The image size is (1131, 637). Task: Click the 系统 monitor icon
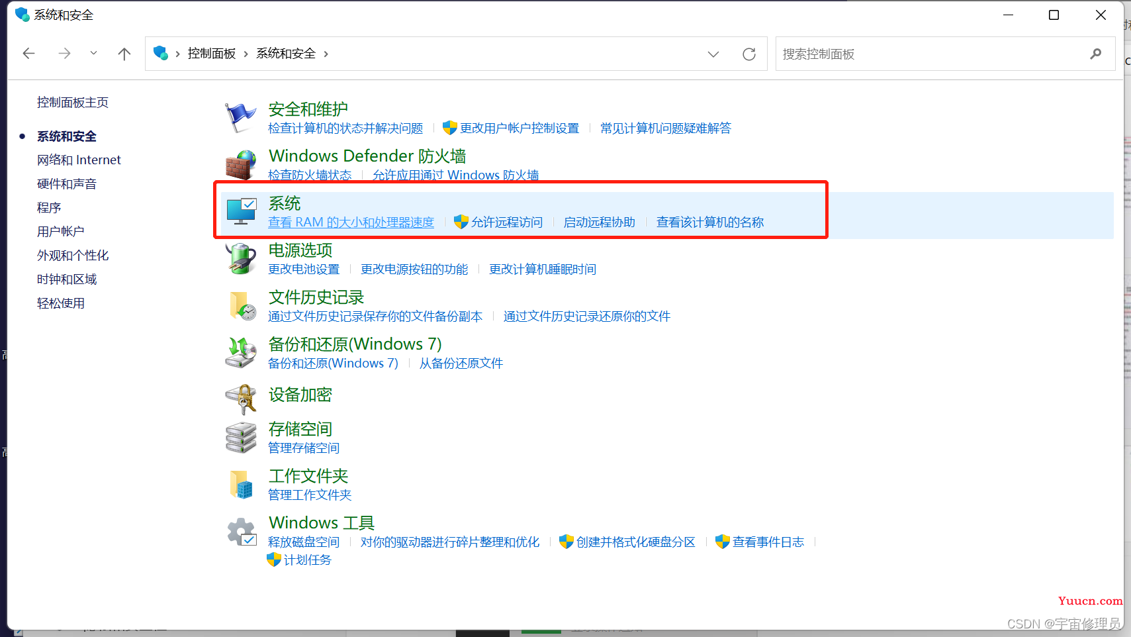pos(241,211)
